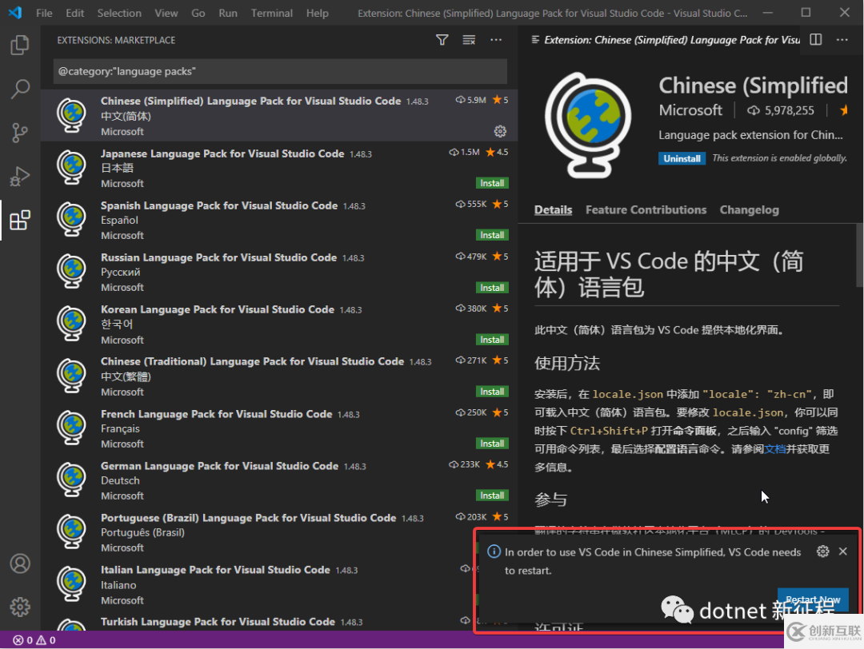Open editor more actions ellipsis
This screenshot has height=649, width=864.
(x=842, y=40)
